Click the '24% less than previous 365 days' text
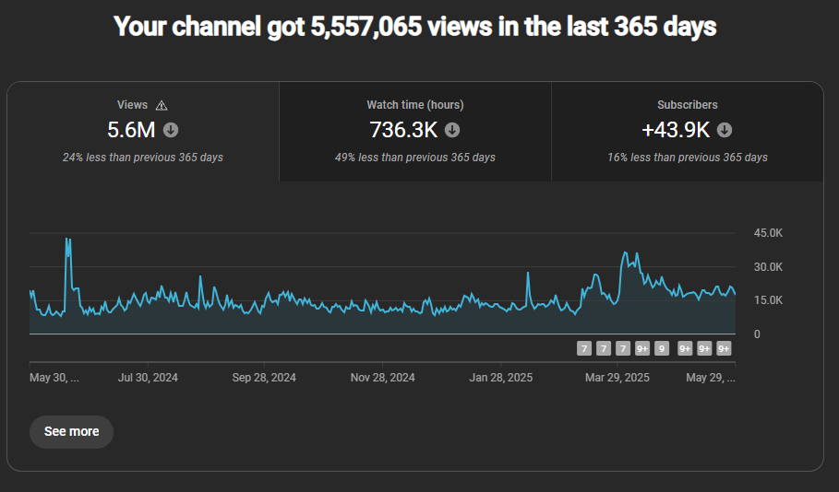This screenshot has width=839, height=492. [x=143, y=158]
